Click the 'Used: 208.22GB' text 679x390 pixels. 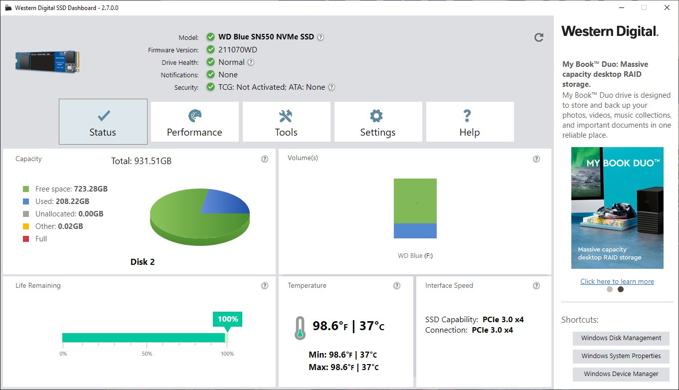62,201
